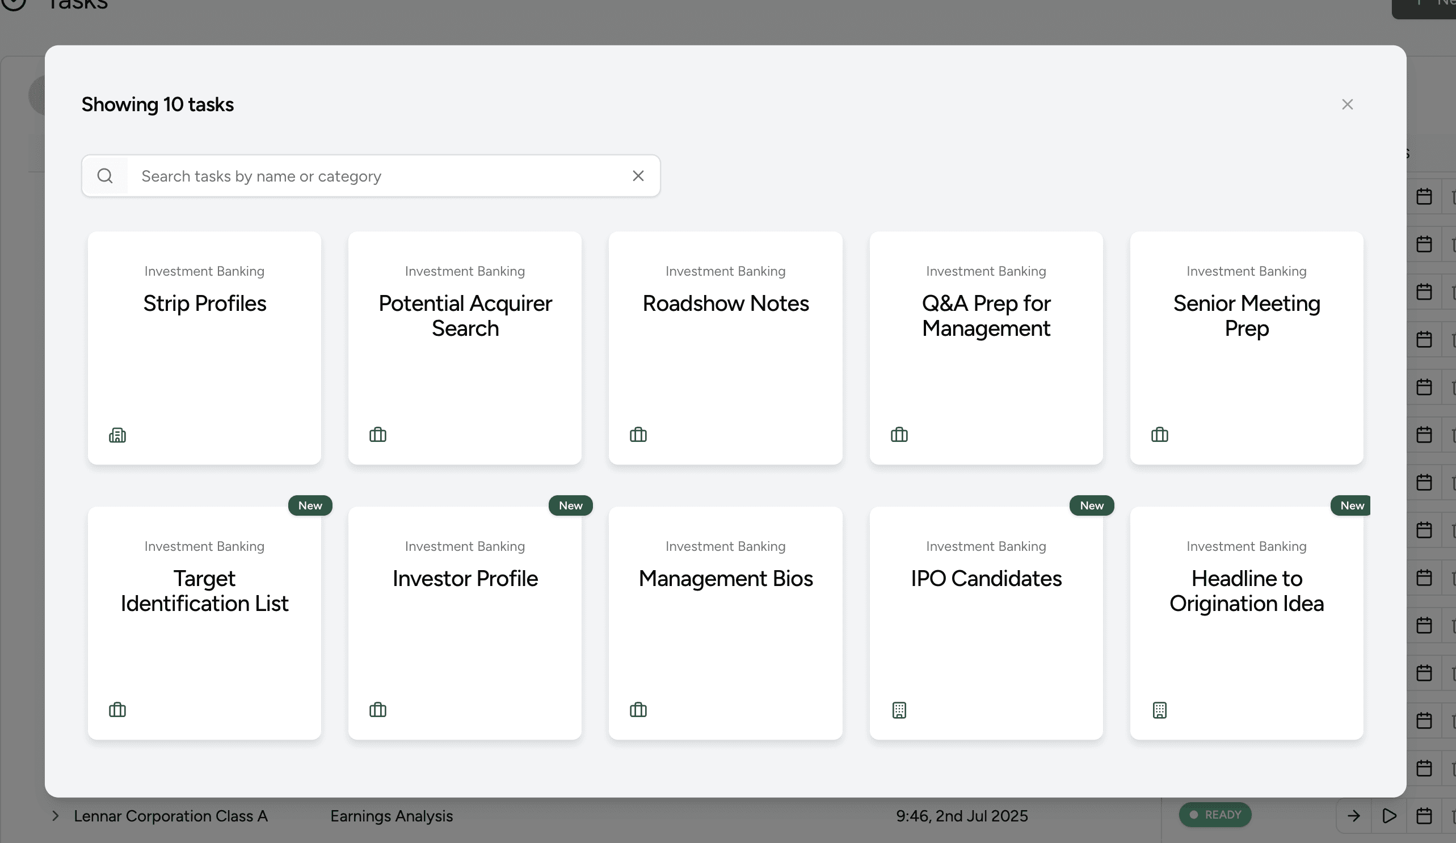1456x843 pixels.
Task: Click briefcase icon on Senior Meeting Prep card
Action: pos(1159,435)
